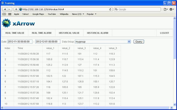Click vertical scrollbar up arrow
Screen dimensions: 177x110
tap(175, 18)
